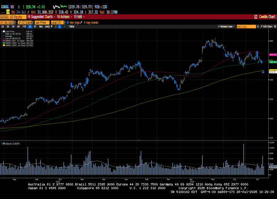Click the yellow Bloomberg icon beside On 24-Jul
The height and width of the screenshot is (199, 277).
[x=8, y=12]
